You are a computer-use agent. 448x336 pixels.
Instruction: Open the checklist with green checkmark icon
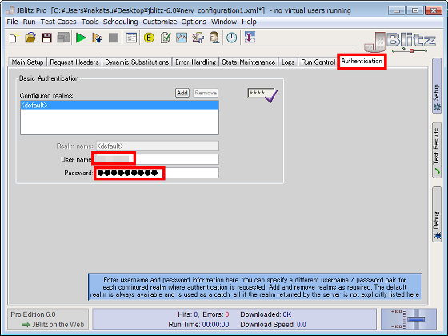click(x=166, y=38)
